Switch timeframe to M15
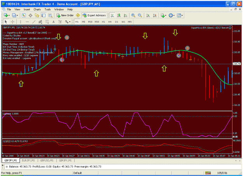The image size is (243, 176). [x=90, y=22]
